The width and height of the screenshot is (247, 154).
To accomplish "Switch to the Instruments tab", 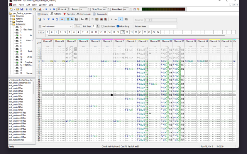I will point(84,14).
